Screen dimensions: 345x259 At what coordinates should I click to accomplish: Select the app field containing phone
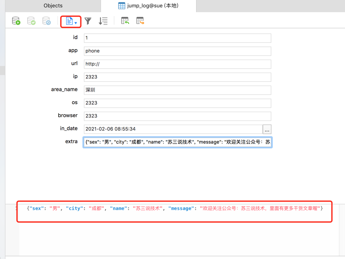point(177,51)
